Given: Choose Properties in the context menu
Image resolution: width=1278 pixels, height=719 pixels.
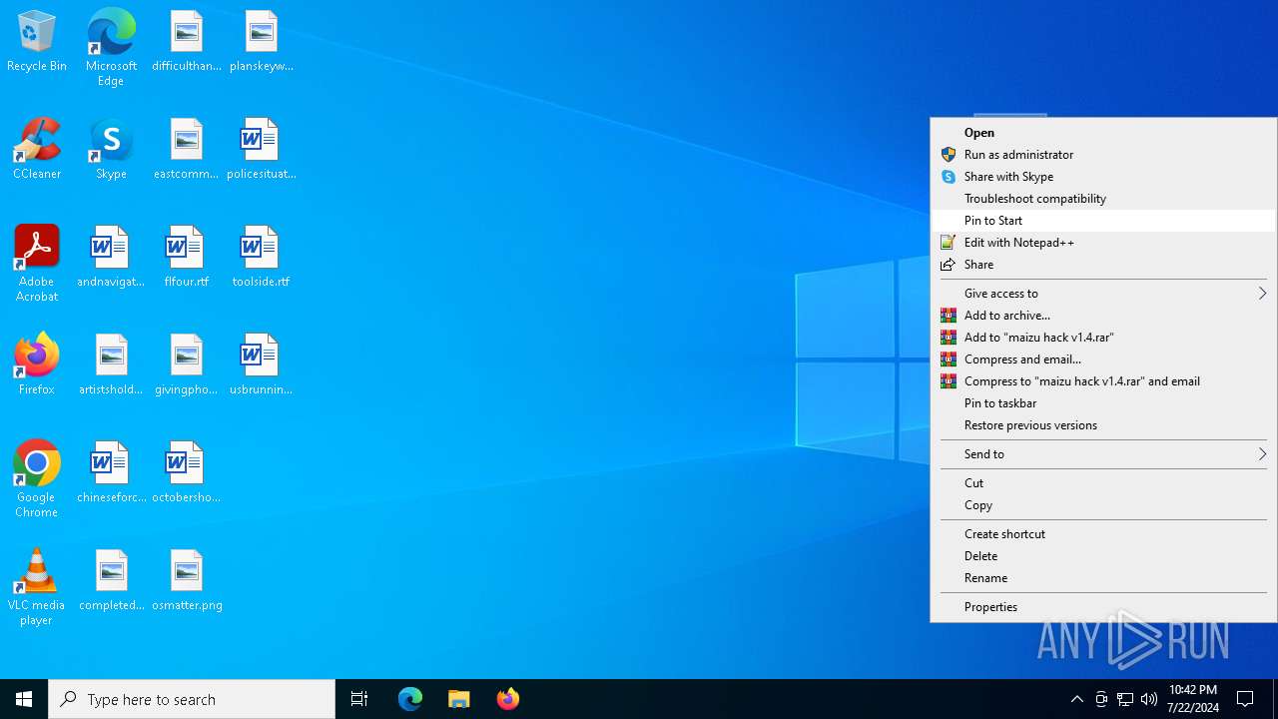Looking at the screenshot, I should [1103, 607].
